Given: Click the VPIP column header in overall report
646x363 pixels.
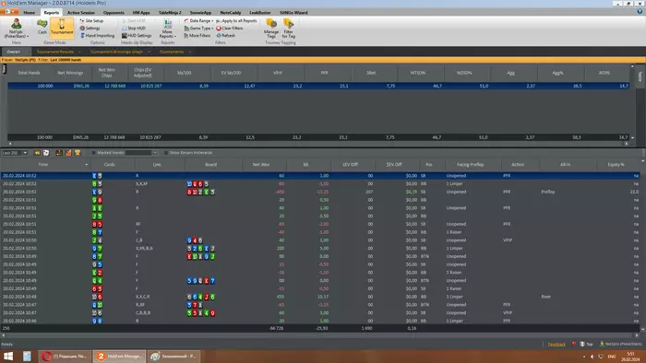Looking at the screenshot, I should tap(278, 73).
